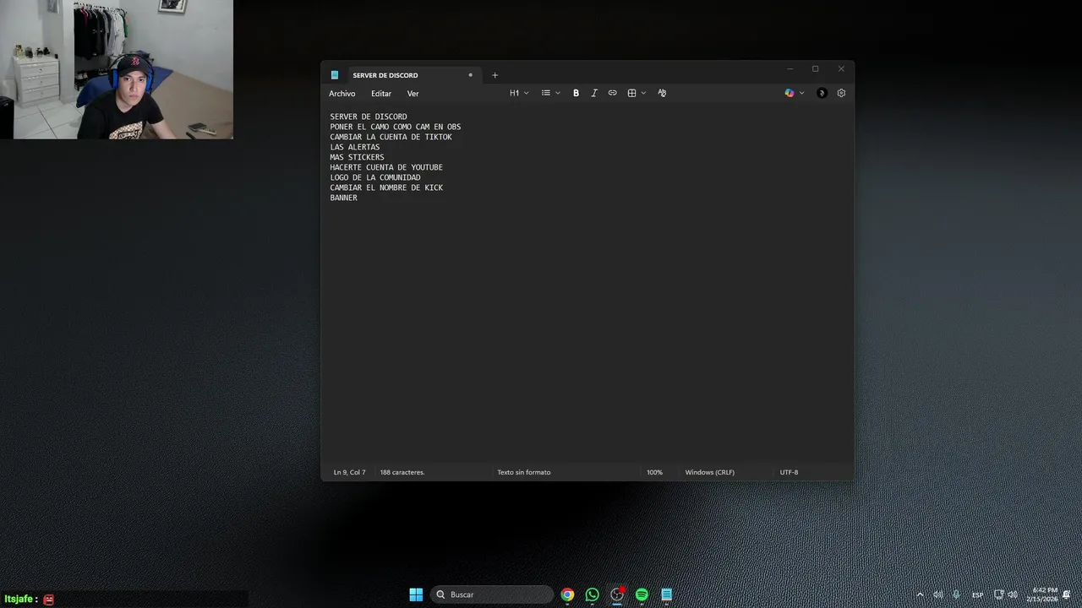Click line HACERTE CUENTA DE YOUTUBE
Image resolution: width=1082 pixels, height=608 pixels.
(386, 167)
